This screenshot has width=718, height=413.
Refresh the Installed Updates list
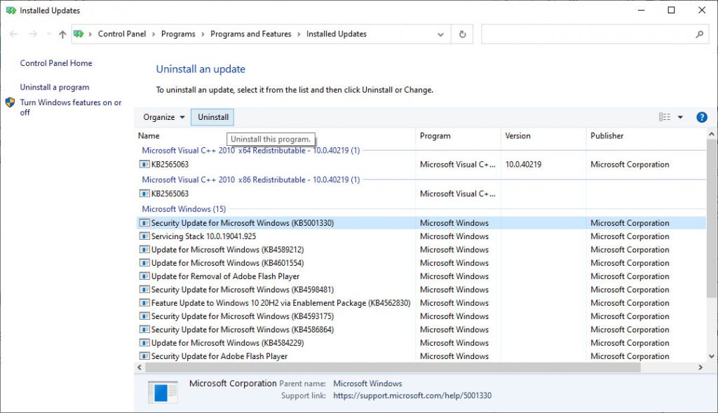[462, 34]
